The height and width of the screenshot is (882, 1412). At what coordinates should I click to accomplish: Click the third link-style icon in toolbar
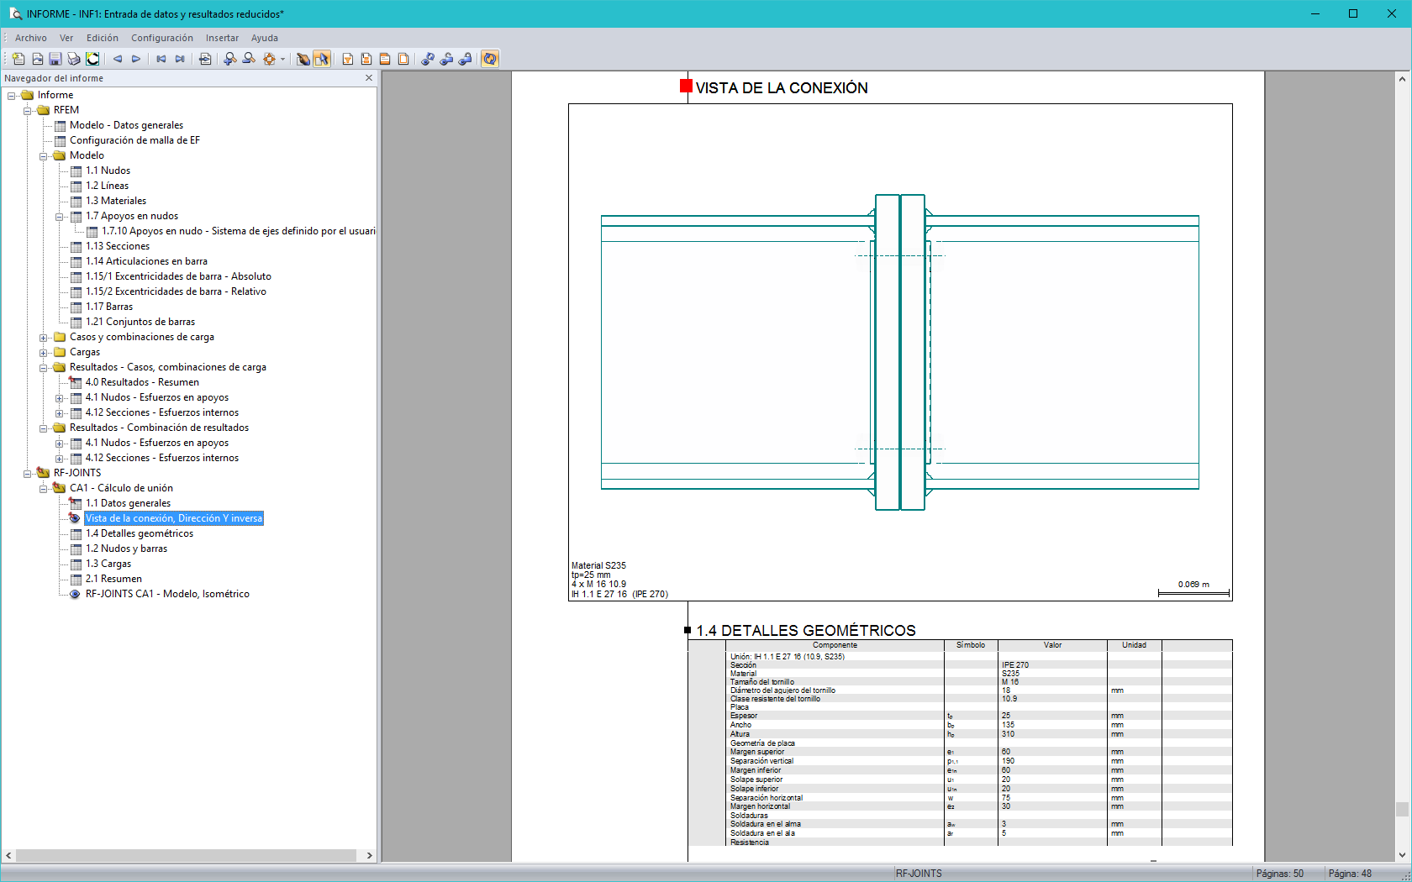466,59
